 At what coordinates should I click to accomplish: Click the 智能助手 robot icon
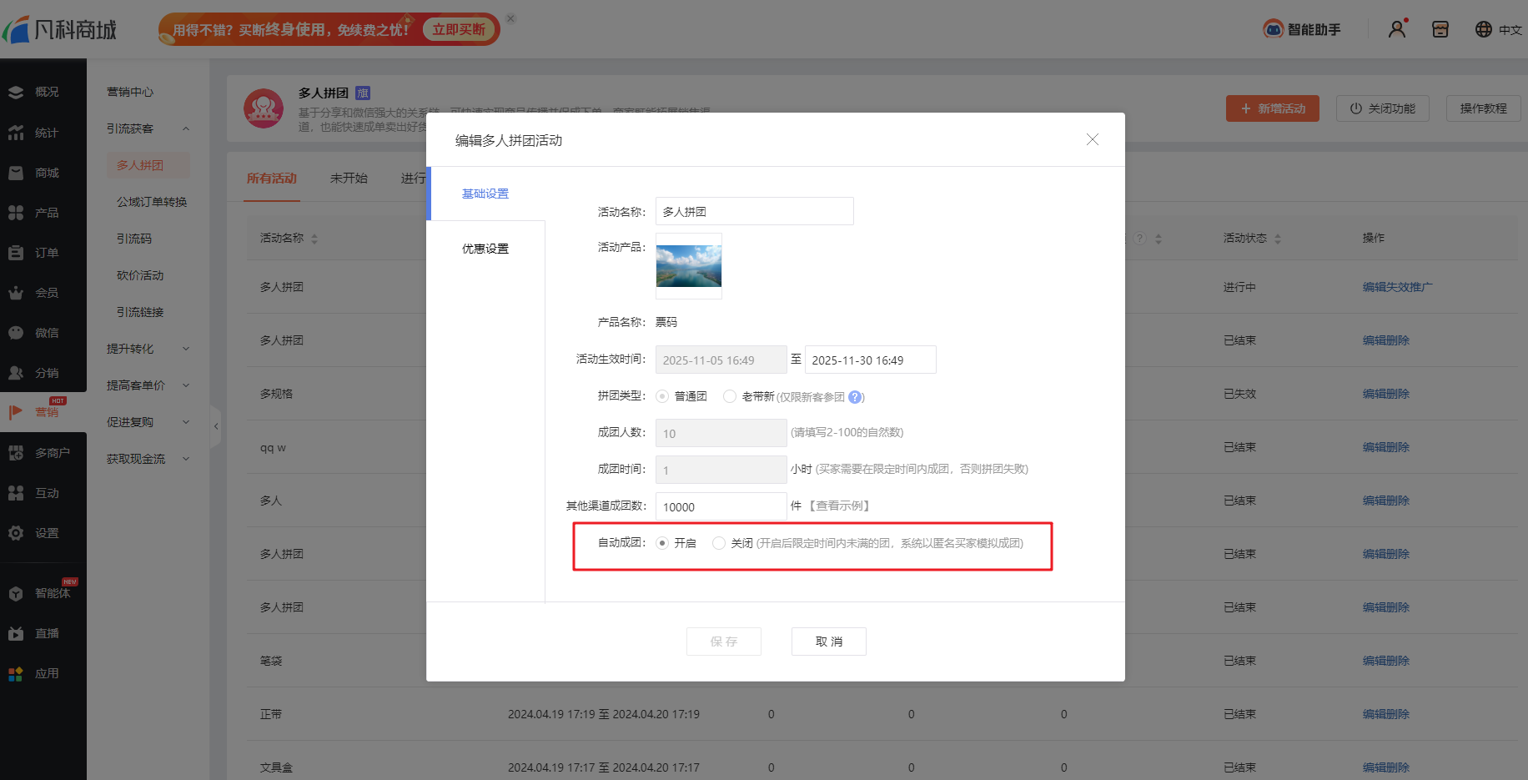pyautogui.click(x=1273, y=29)
